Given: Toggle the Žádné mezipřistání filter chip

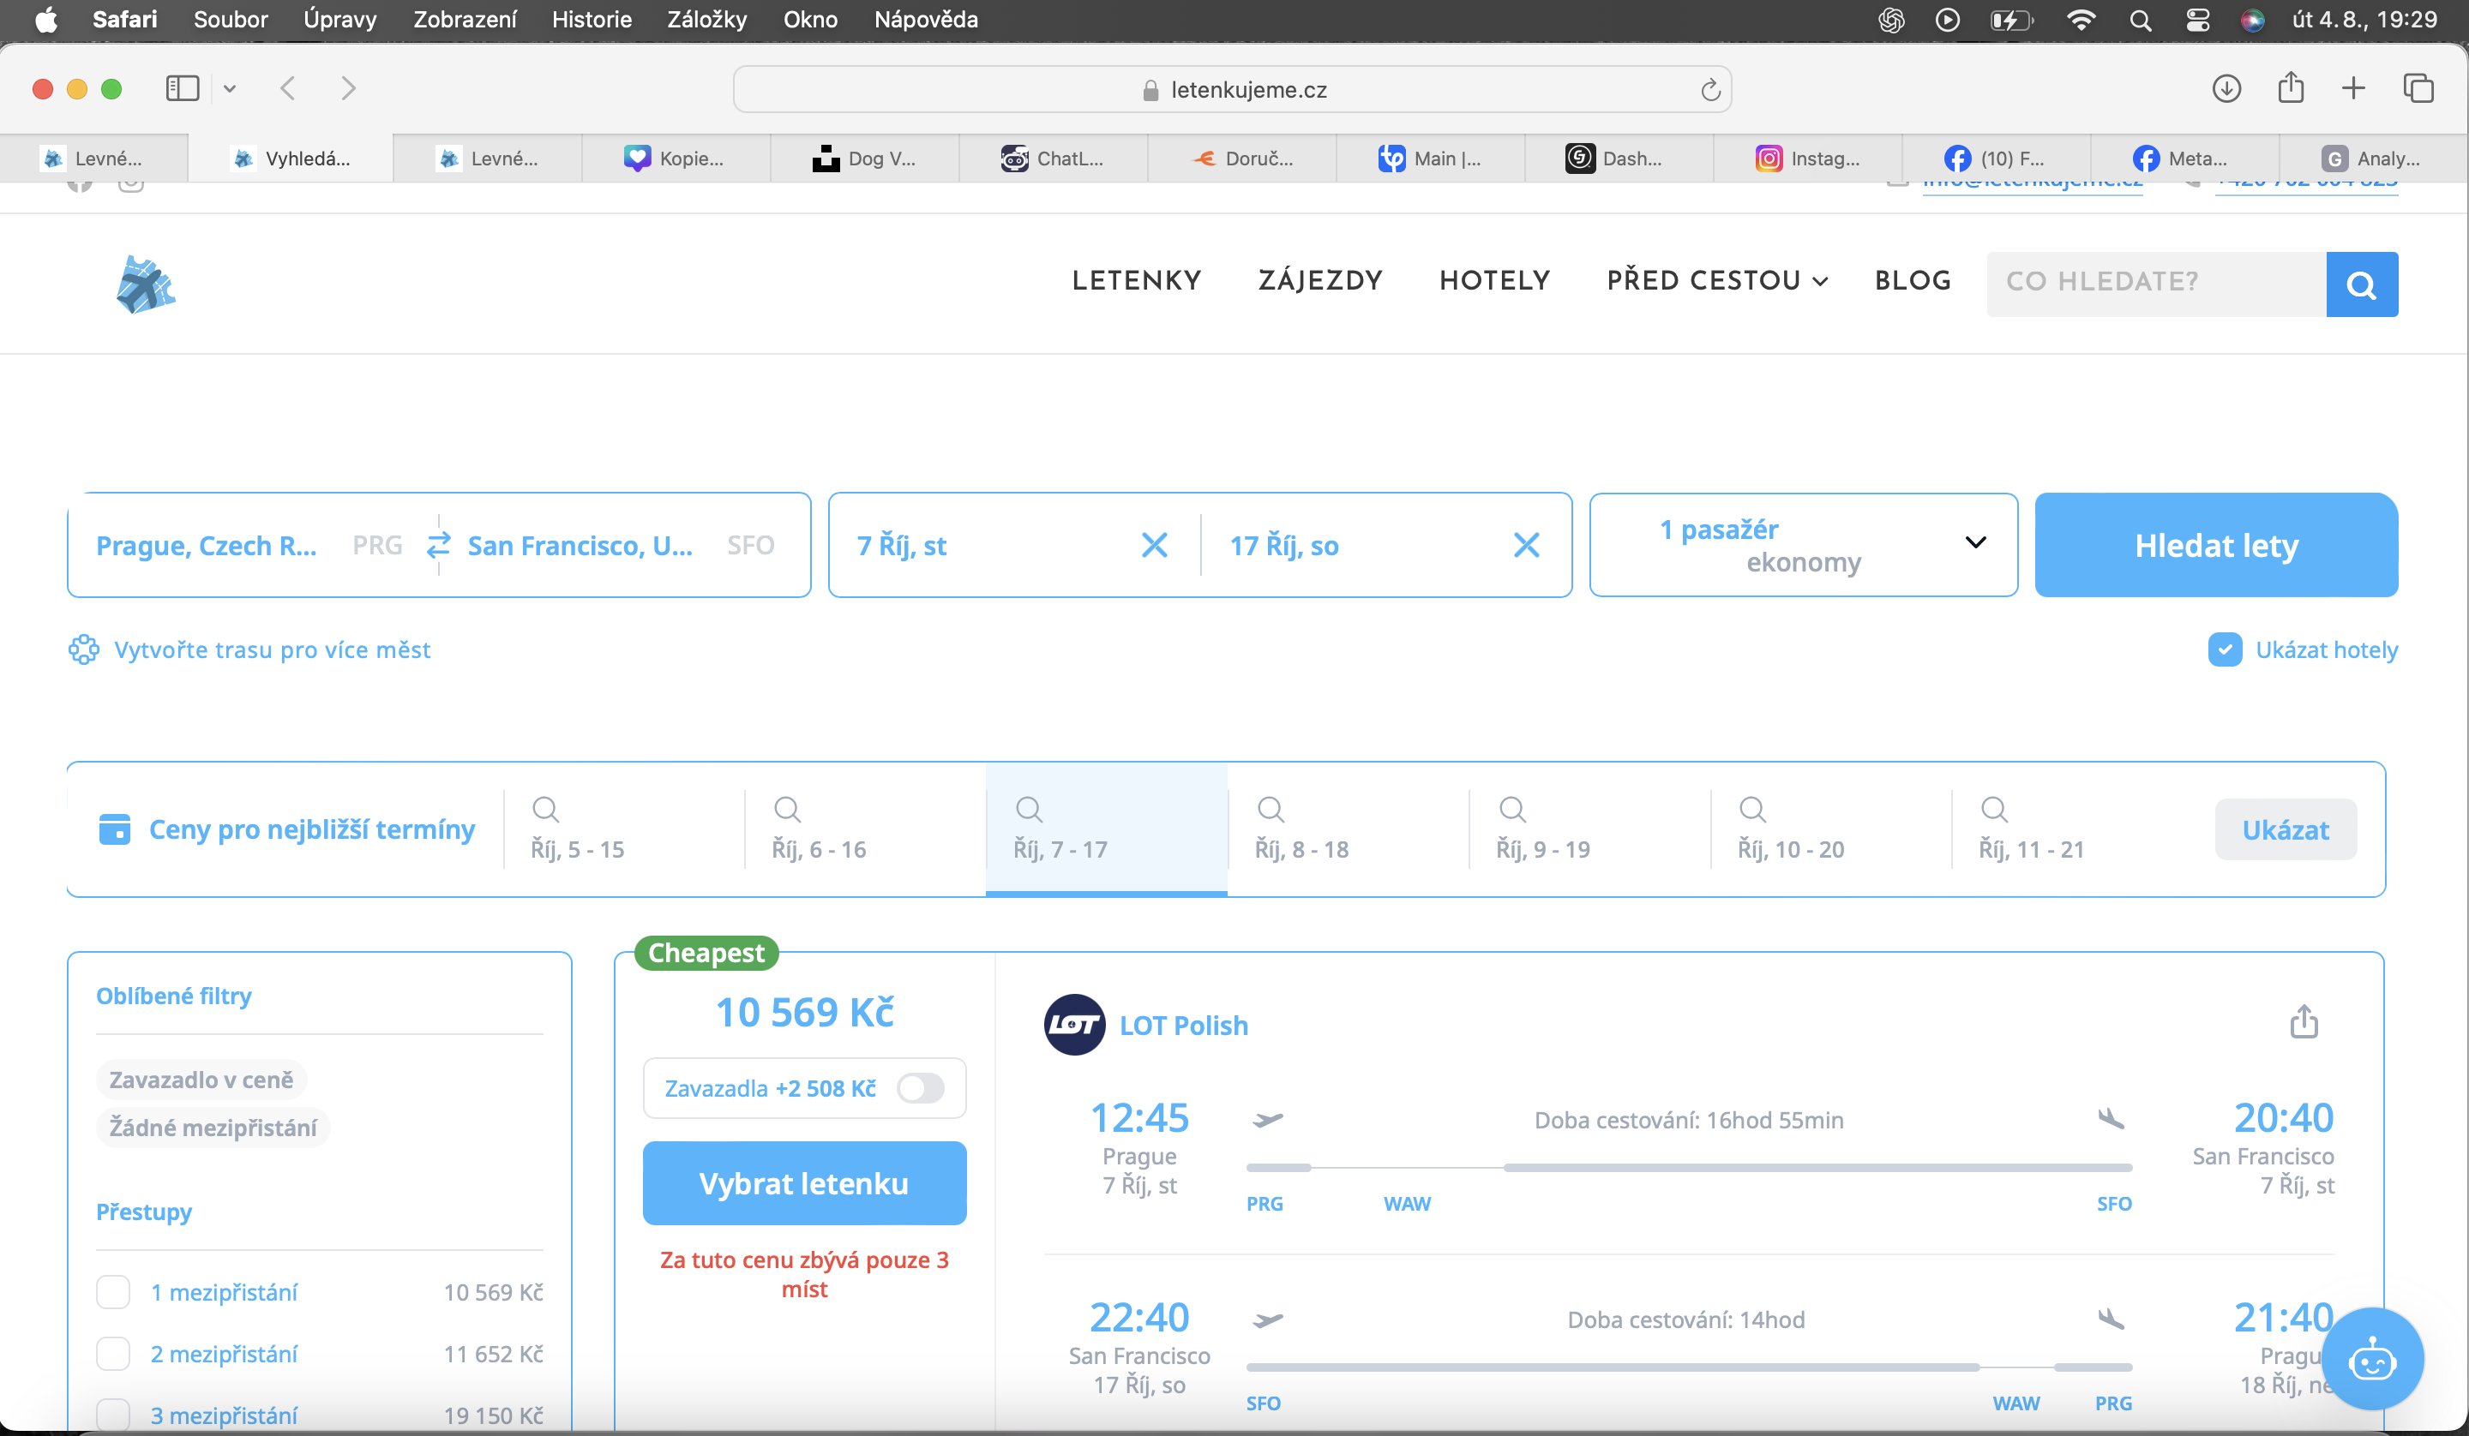Looking at the screenshot, I should (213, 1128).
